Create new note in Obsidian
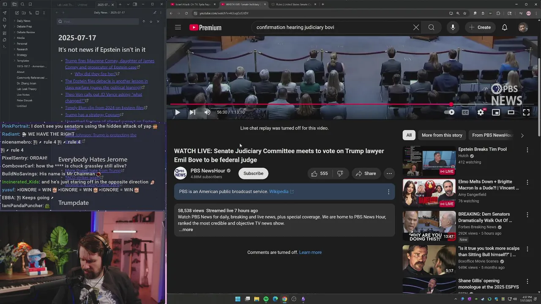Image resolution: width=541 pixels, height=304 pixels. [16, 13]
